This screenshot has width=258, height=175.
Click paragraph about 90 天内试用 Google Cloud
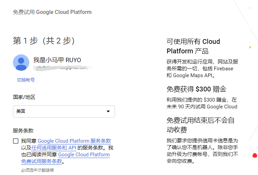point(202,103)
